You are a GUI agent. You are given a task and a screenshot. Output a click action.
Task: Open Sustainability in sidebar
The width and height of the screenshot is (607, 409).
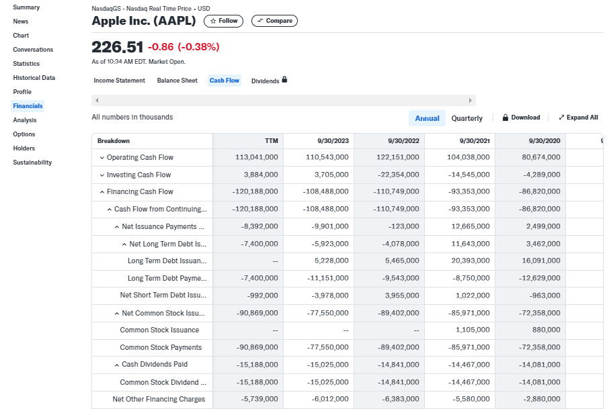click(32, 163)
